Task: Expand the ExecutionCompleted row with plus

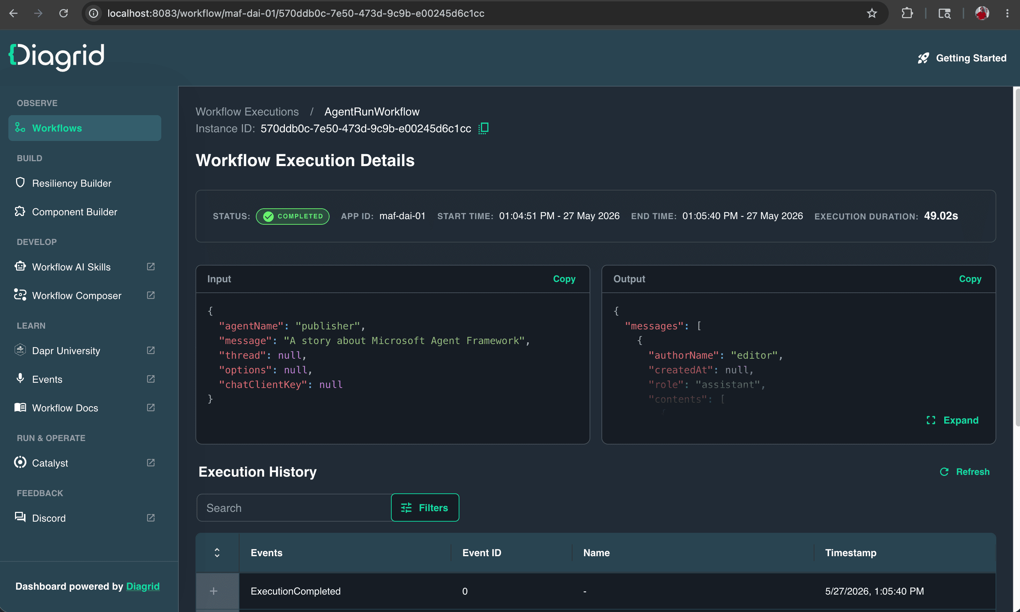Action: (214, 591)
